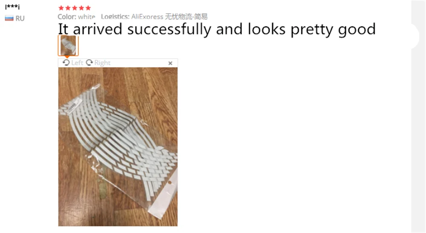Screen dimensions: 426x233
Task: Click the Logistics AliExpress shipping text
Action: click(x=154, y=17)
